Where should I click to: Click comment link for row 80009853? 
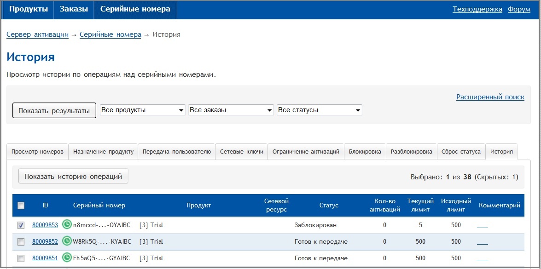482,226
